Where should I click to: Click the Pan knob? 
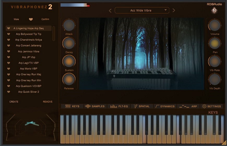pyautogui.click(x=214, y=43)
